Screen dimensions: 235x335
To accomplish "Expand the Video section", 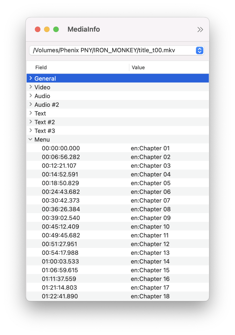I will click(30, 87).
